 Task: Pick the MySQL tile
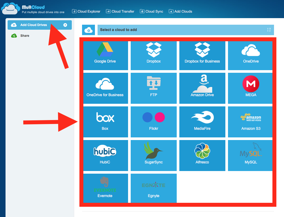[x=250, y=156]
